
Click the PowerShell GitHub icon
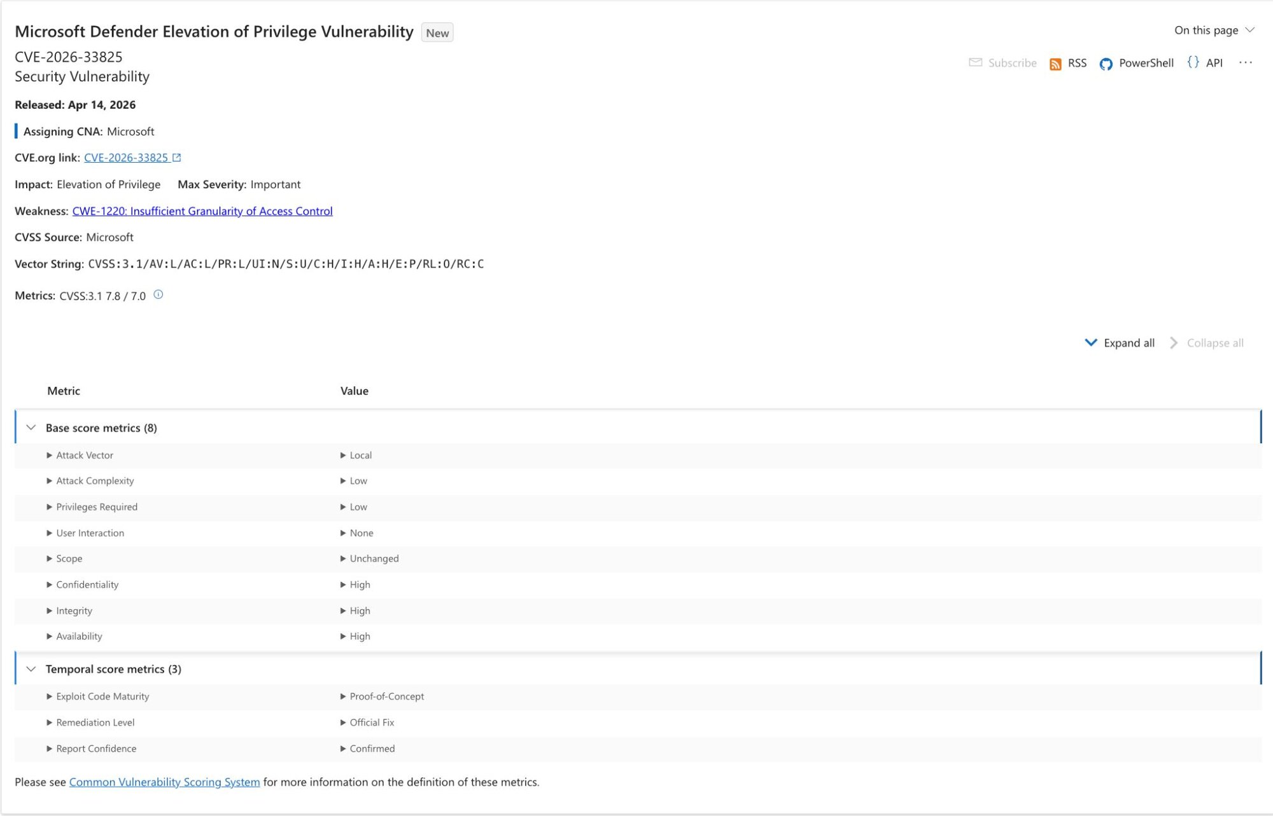tap(1106, 64)
